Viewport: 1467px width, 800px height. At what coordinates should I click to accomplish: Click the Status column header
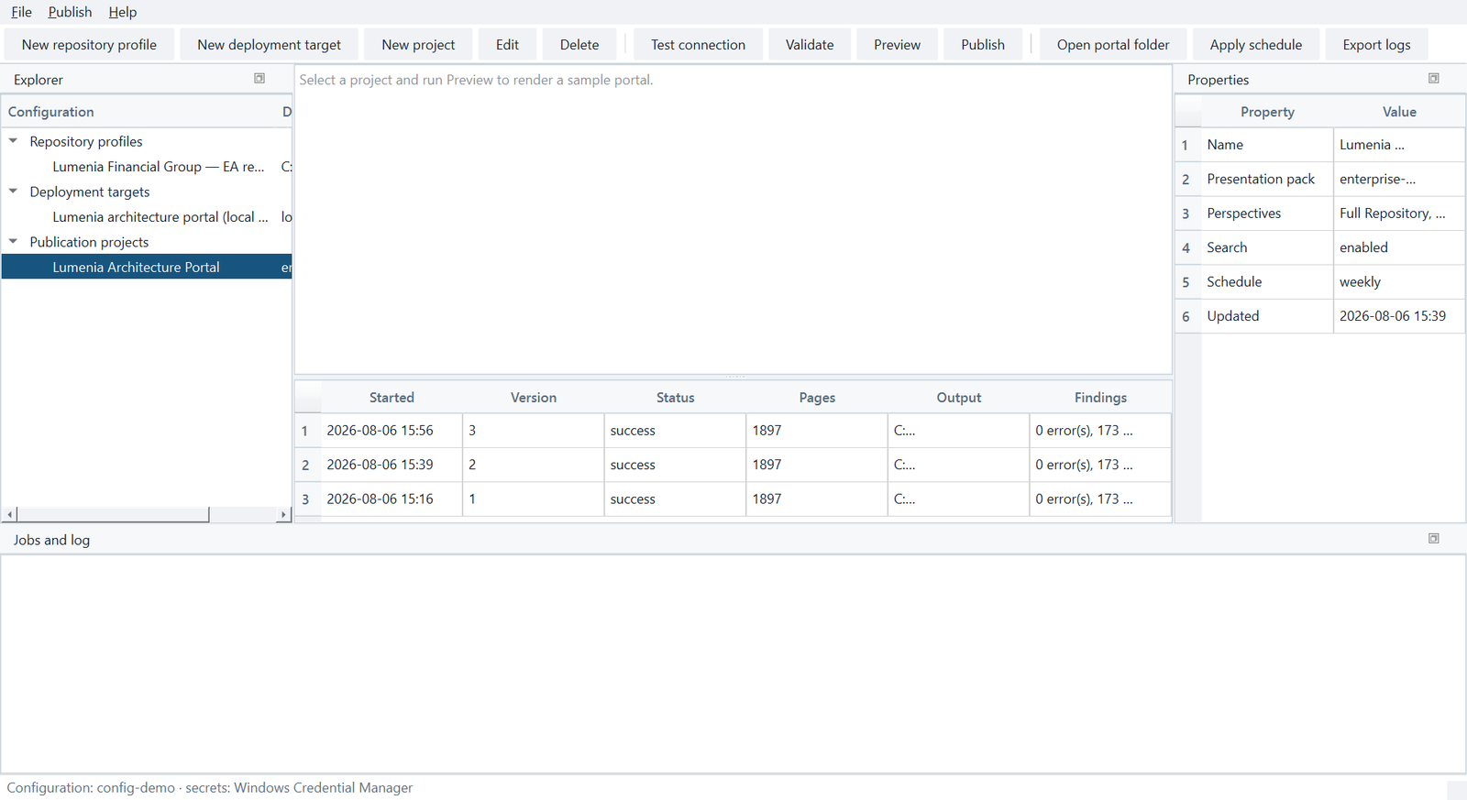pos(675,398)
